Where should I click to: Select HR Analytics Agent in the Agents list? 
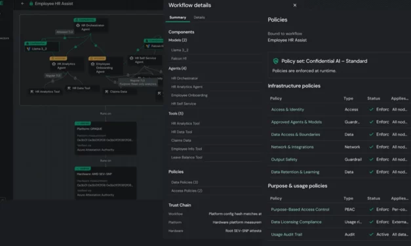click(187, 87)
